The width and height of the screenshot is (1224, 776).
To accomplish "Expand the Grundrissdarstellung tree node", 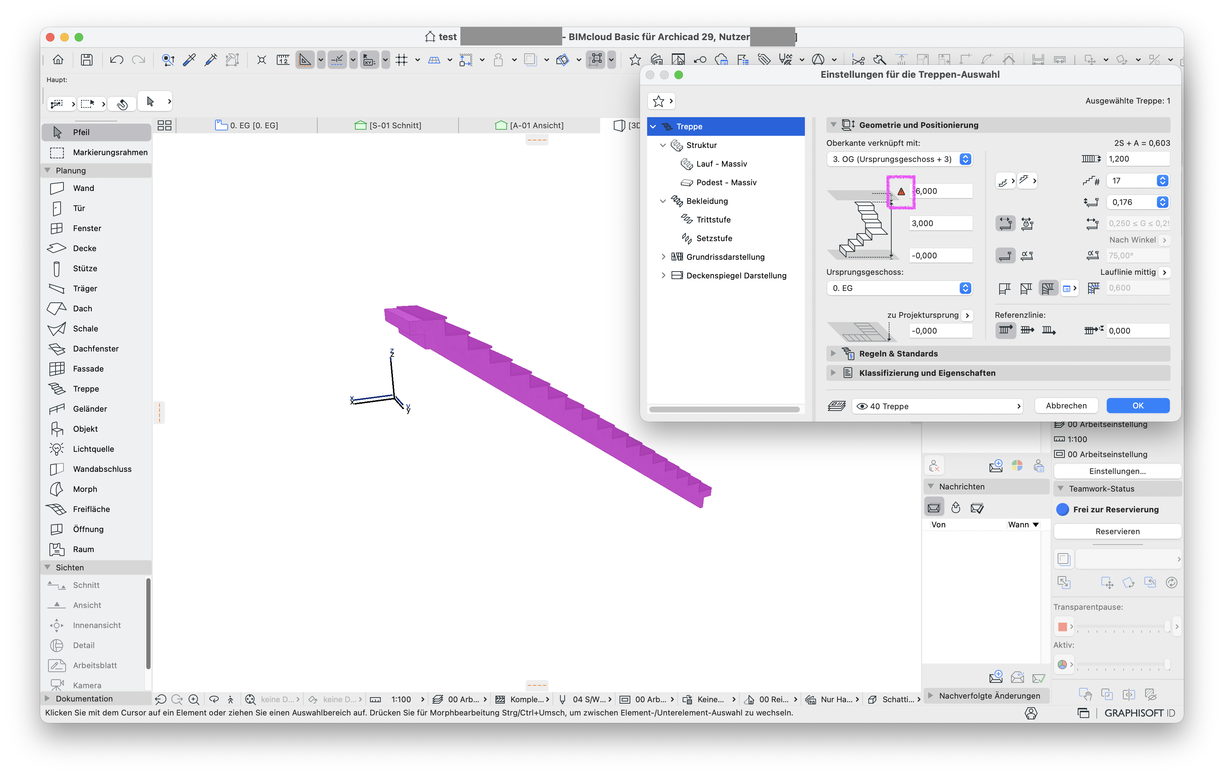I will coord(663,257).
